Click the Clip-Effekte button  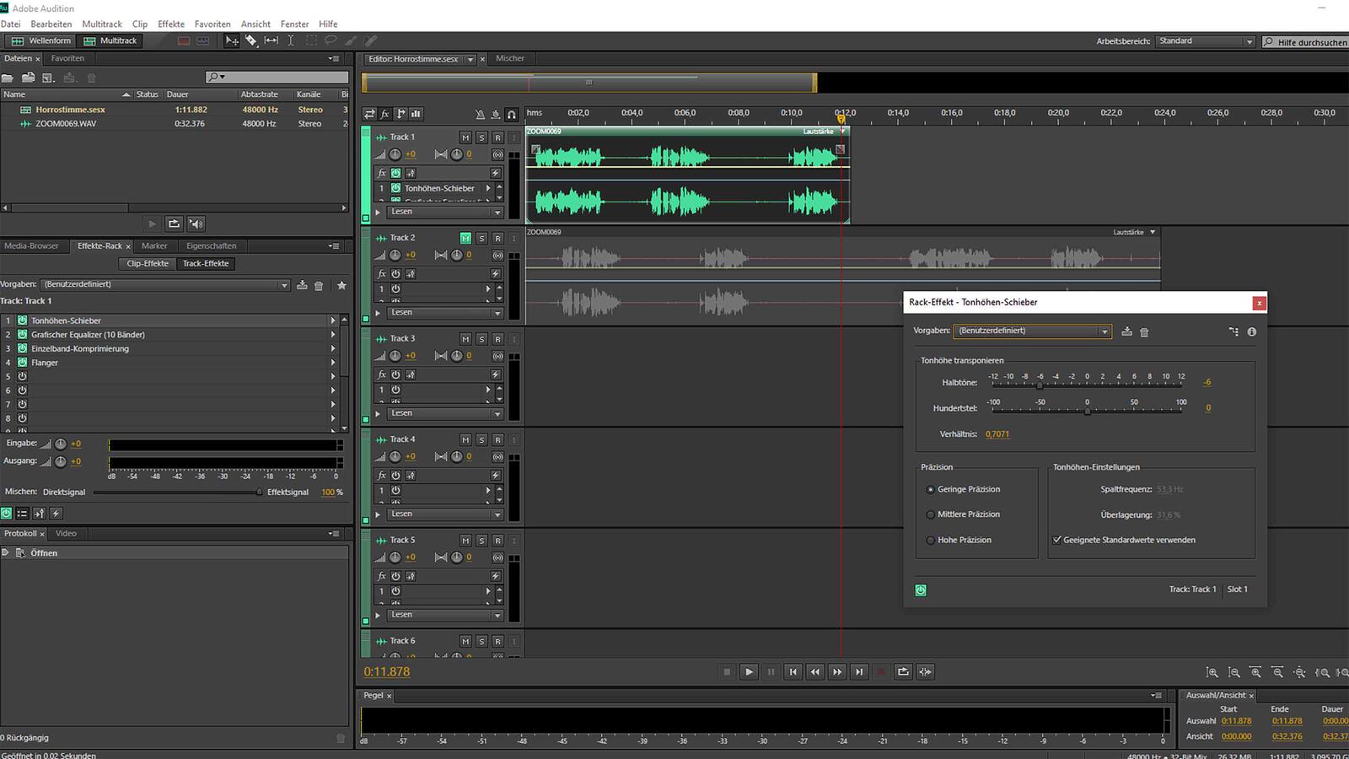pyautogui.click(x=148, y=264)
